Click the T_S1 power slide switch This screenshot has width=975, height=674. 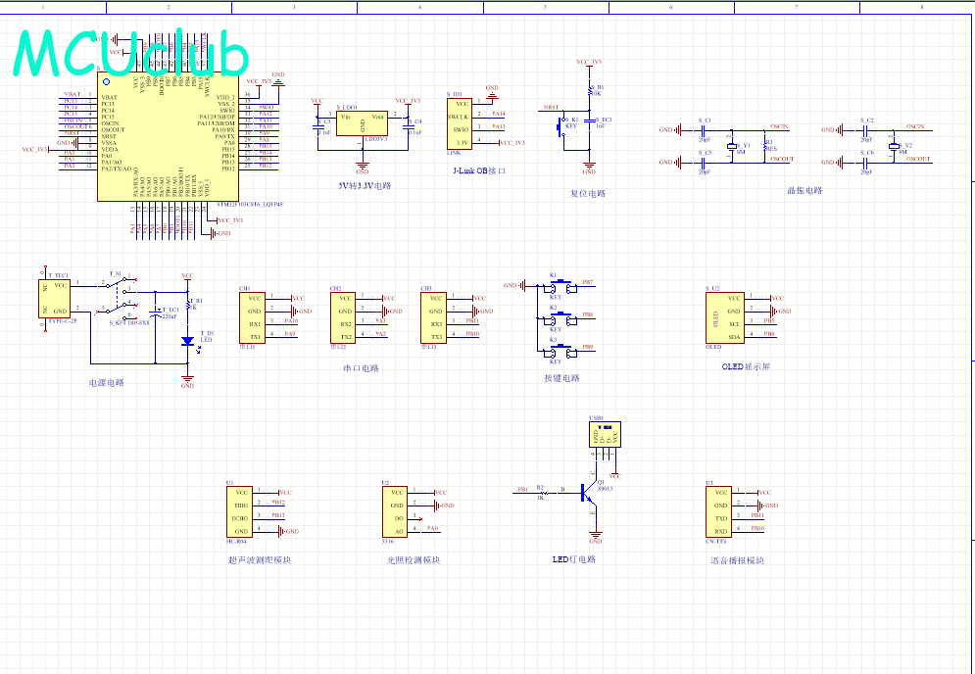tap(122, 288)
